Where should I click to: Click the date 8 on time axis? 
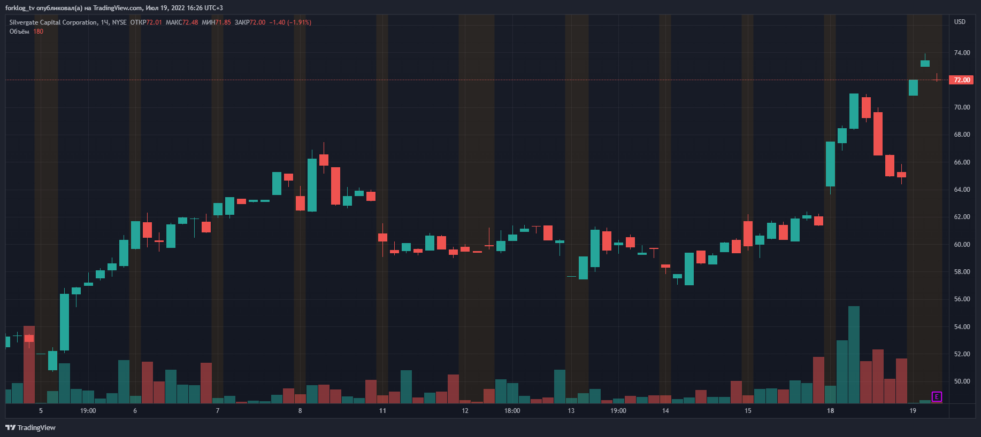click(x=300, y=411)
